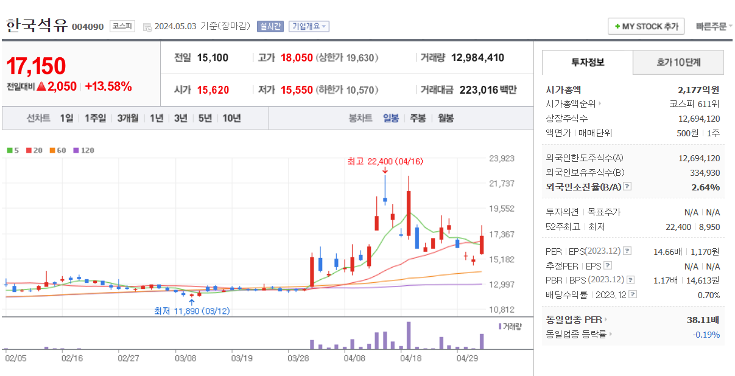Click the 최고 22,400 (04/16) chart marker
This screenshot has height=376, width=735.
[x=385, y=161]
